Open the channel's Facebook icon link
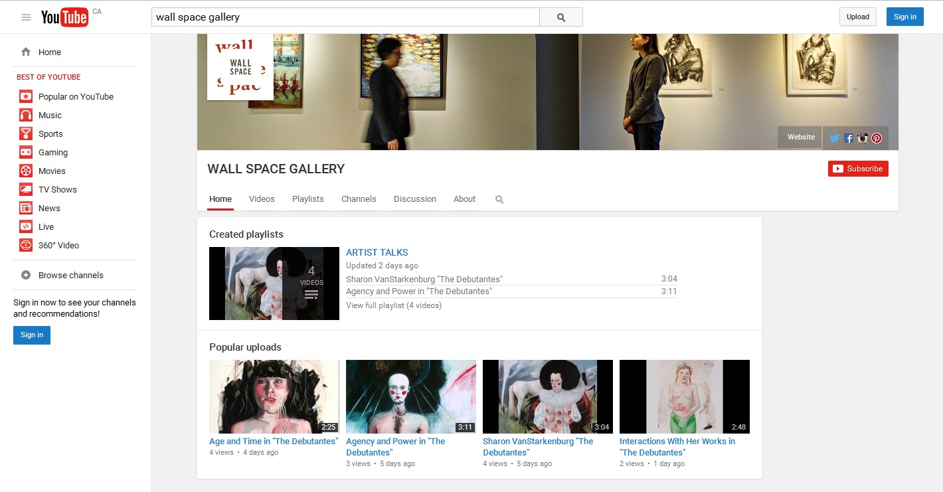The width and height of the screenshot is (943, 492). pyautogui.click(x=849, y=138)
